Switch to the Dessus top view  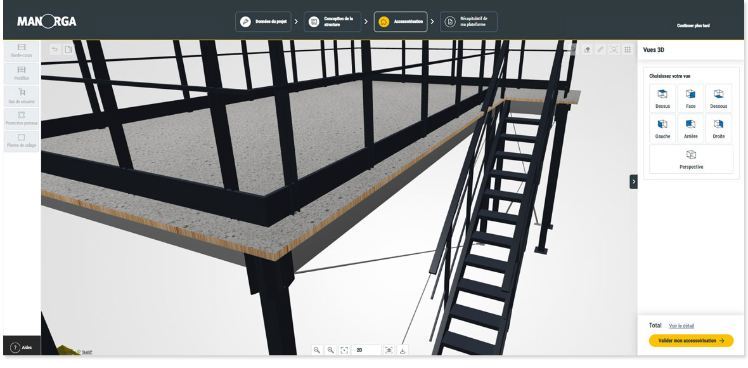click(x=662, y=98)
